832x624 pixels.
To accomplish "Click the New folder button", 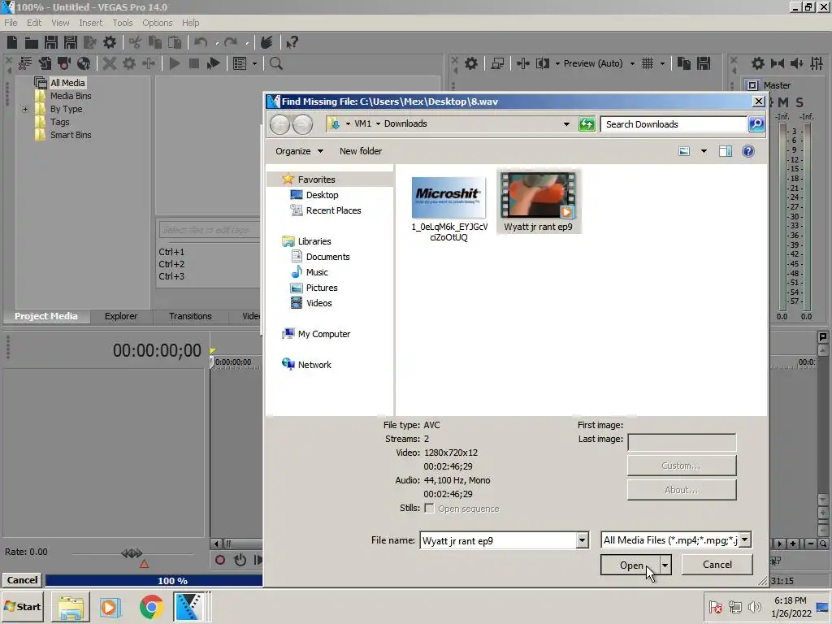I will click(x=361, y=151).
